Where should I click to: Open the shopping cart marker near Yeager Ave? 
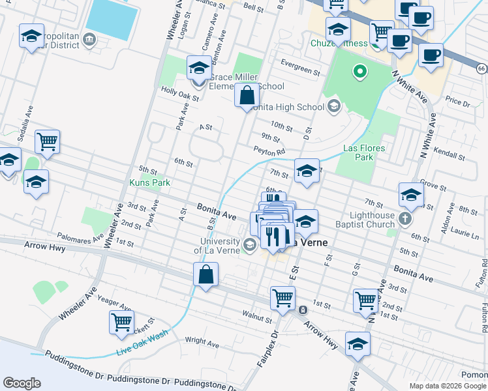tap(121, 323)
